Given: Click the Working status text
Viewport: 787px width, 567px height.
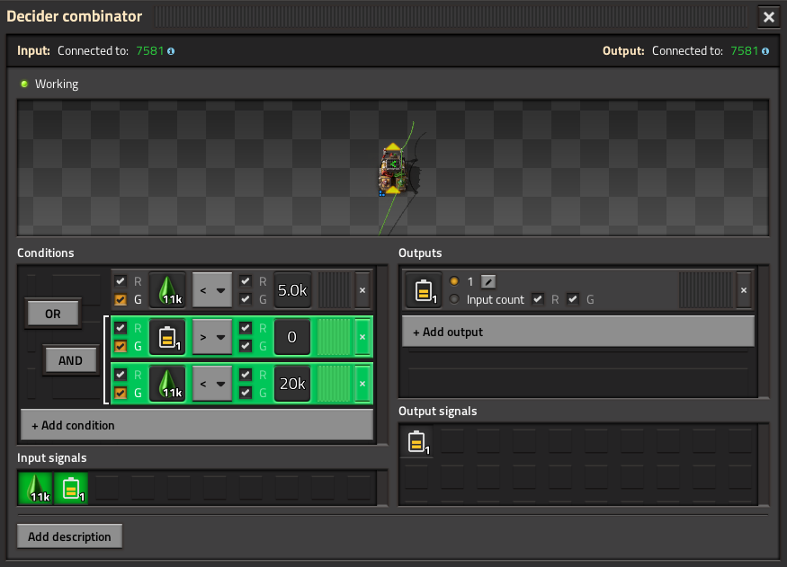Looking at the screenshot, I should click(57, 84).
